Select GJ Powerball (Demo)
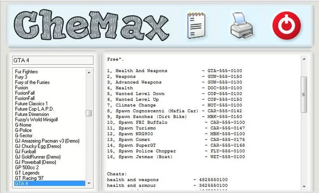The width and height of the screenshot is (319, 193). (x=35, y=162)
